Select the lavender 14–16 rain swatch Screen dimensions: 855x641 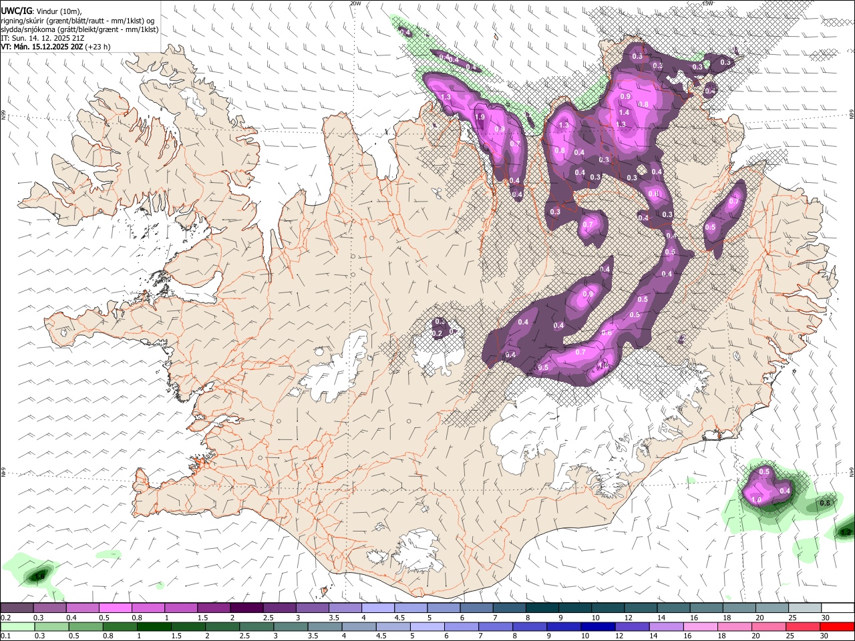665,627
